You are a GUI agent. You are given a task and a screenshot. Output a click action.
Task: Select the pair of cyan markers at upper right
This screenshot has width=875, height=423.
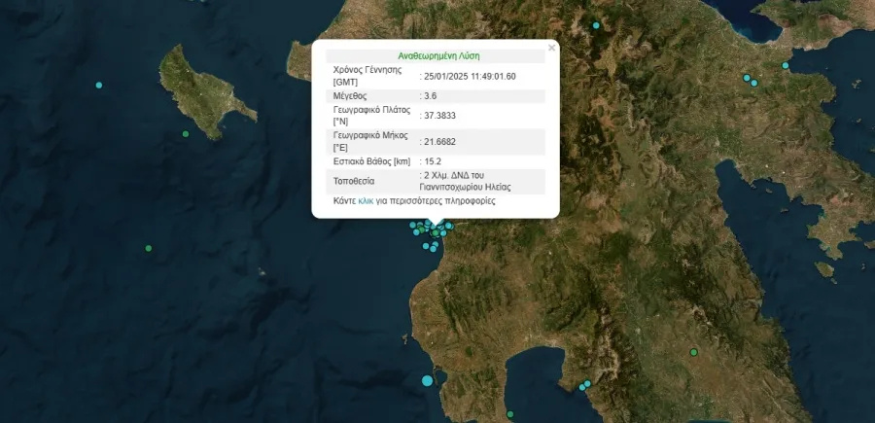[749, 80]
